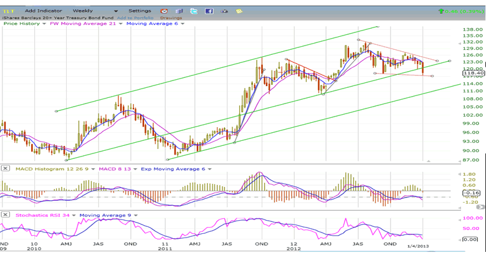This screenshot has width=486, height=260.
Task: Click the alarm clock alert icon
Action: [x=164, y=11]
